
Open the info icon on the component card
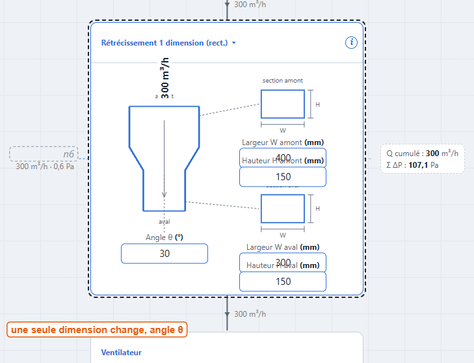pos(351,42)
